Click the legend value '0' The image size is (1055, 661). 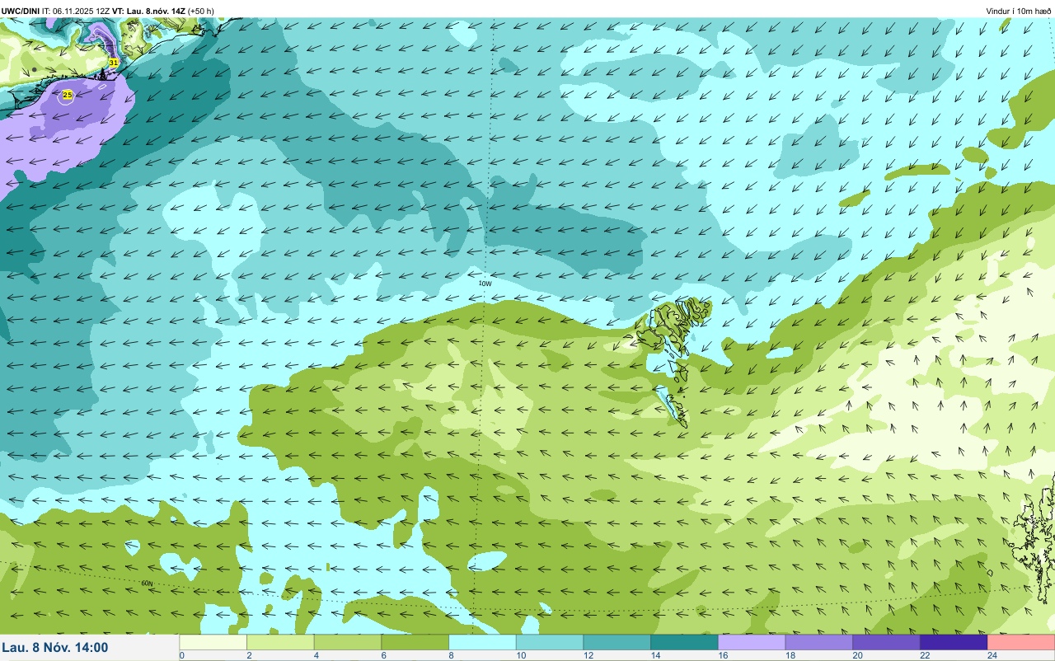tap(181, 655)
